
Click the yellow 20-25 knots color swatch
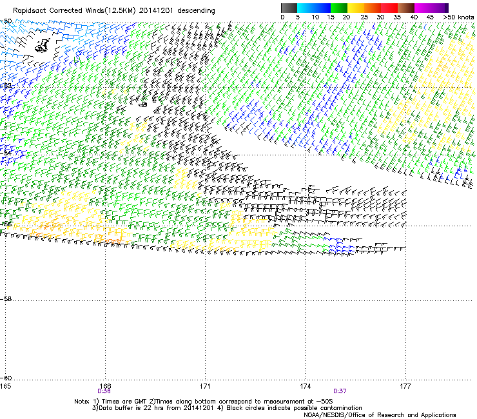coord(356,8)
